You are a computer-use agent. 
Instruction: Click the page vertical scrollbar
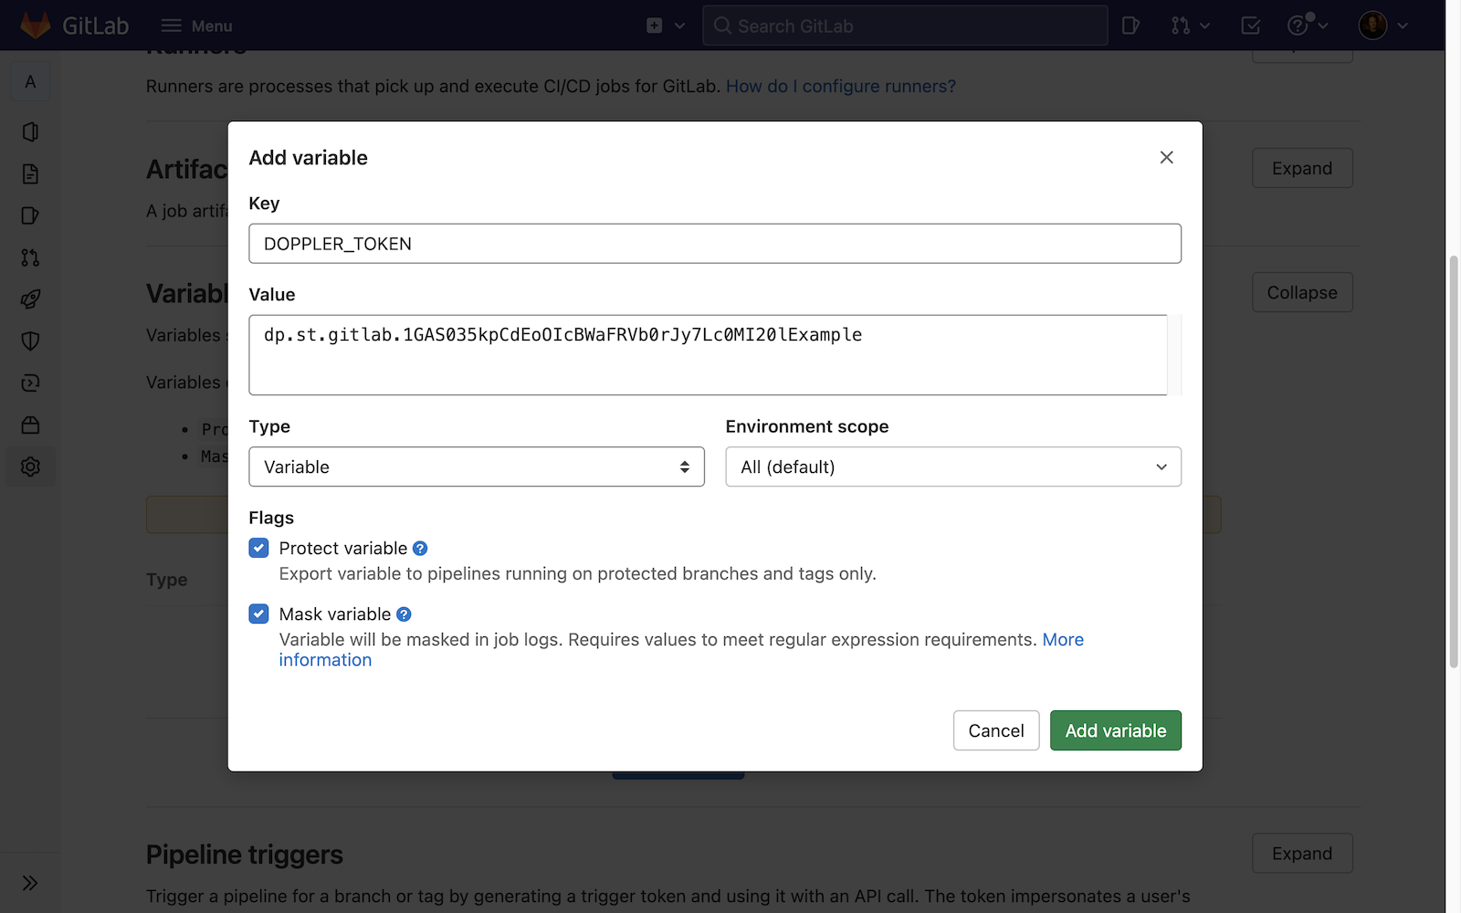coord(1454,461)
